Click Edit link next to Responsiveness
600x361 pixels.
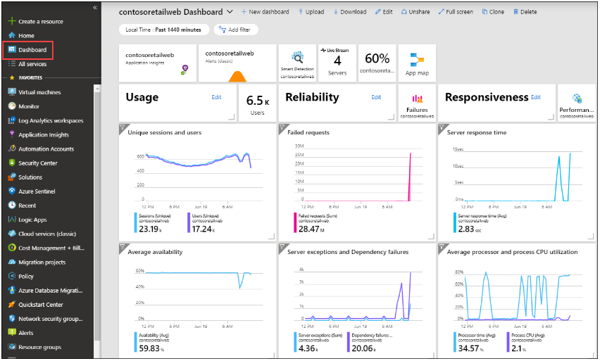pos(536,98)
